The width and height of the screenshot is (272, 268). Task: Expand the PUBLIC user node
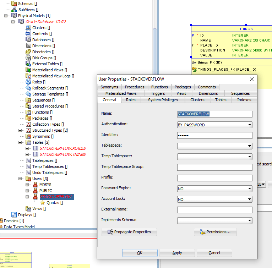27,191
